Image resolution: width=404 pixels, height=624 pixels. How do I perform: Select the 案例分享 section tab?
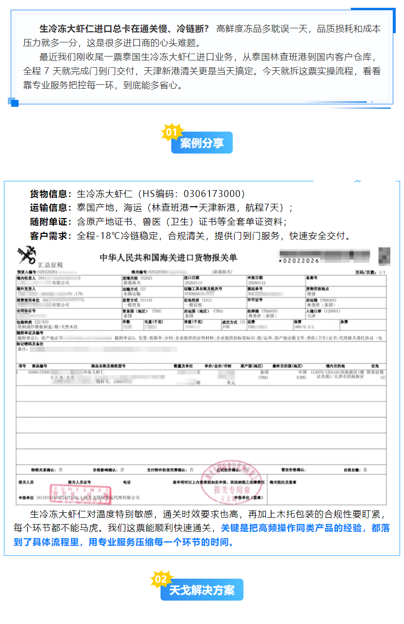click(202, 142)
